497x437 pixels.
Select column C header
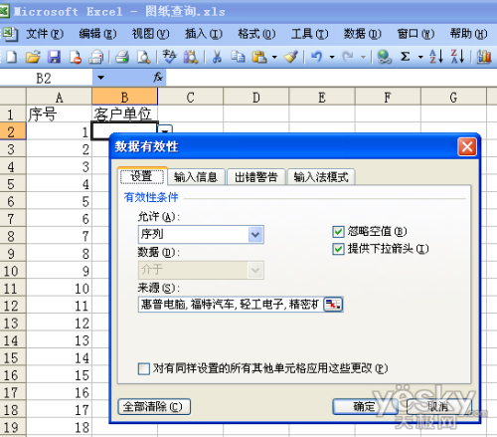[190, 98]
